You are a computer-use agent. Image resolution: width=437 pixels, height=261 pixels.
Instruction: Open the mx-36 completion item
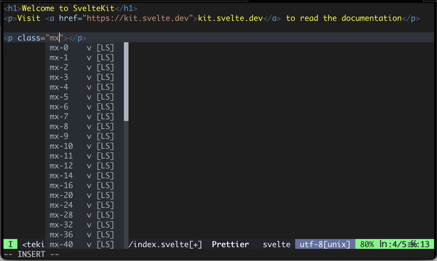pos(61,234)
